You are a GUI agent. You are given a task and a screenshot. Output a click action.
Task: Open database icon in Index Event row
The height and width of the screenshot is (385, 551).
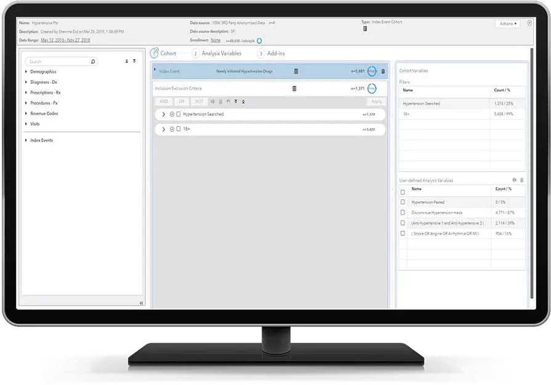click(296, 71)
